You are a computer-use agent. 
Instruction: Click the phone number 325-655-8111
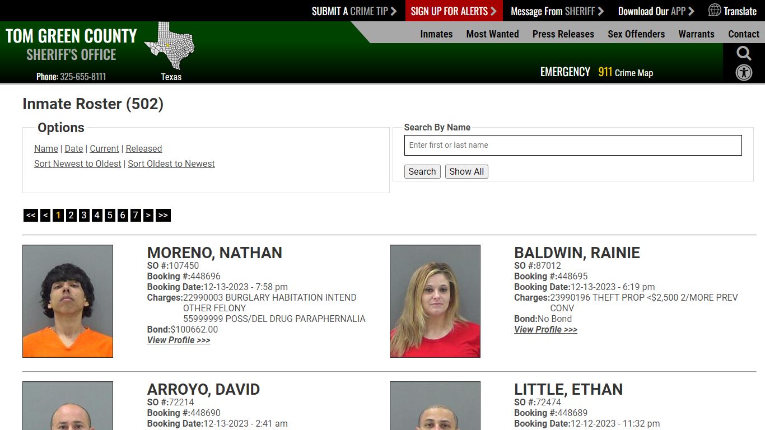click(x=83, y=77)
